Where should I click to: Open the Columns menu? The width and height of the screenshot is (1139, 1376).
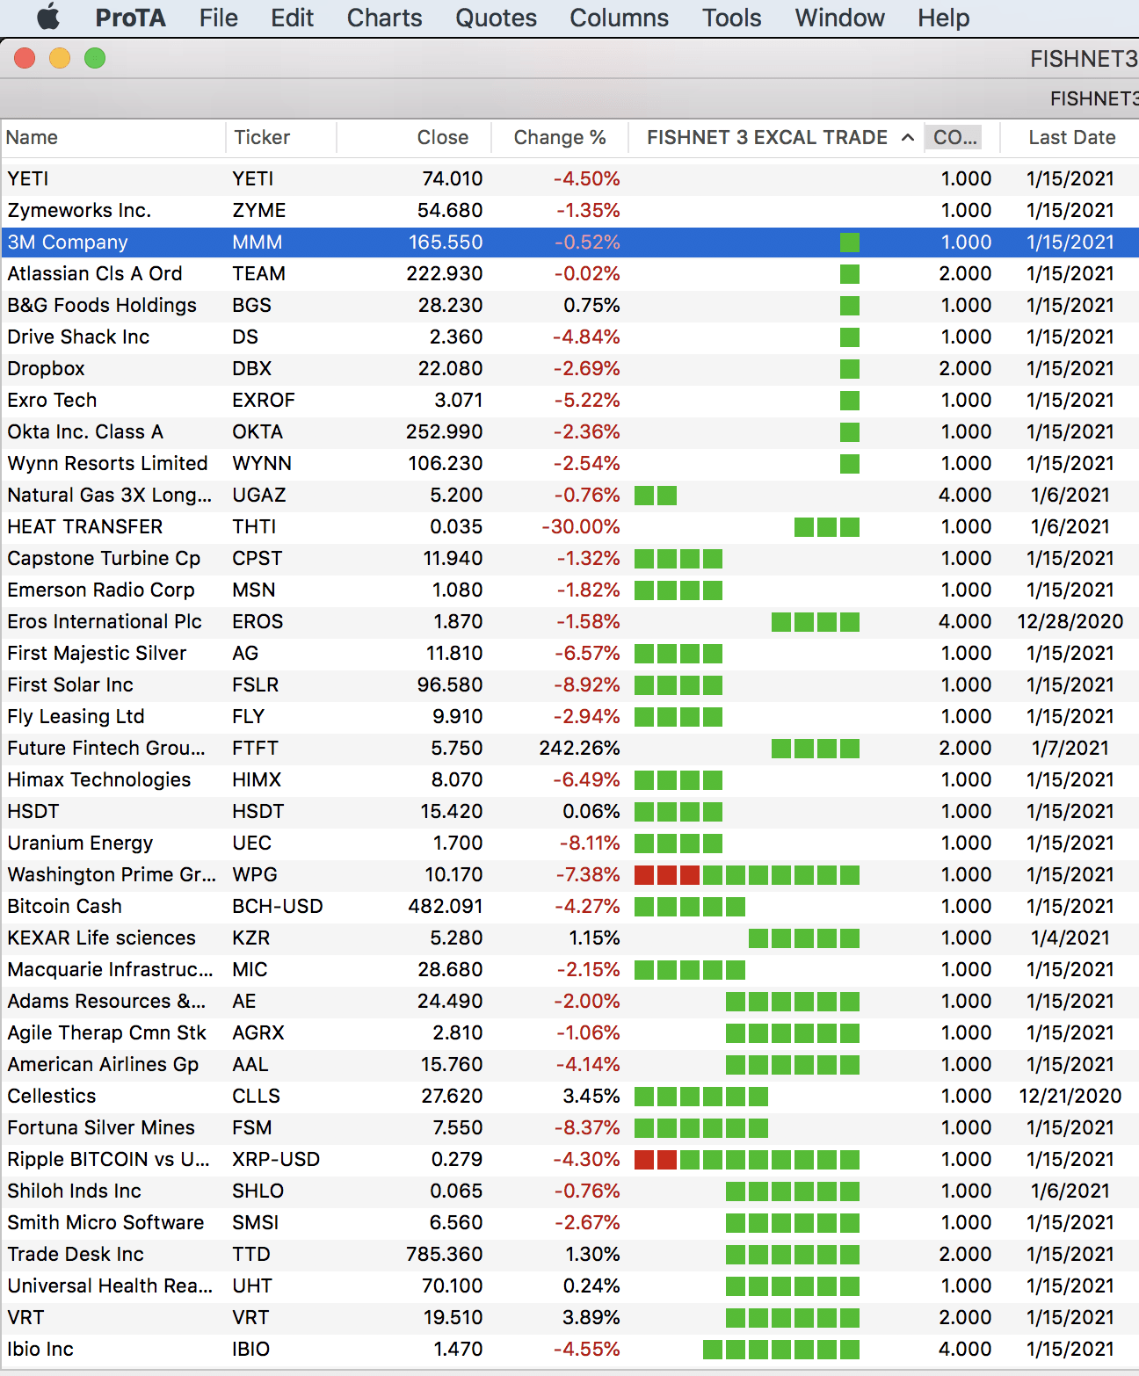(x=619, y=18)
